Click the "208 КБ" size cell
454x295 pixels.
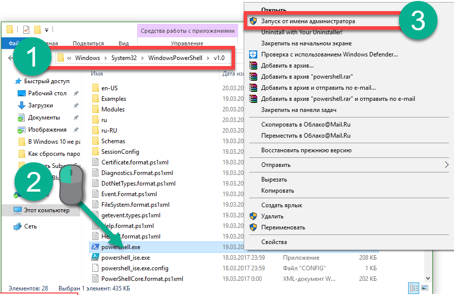tap(368, 258)
